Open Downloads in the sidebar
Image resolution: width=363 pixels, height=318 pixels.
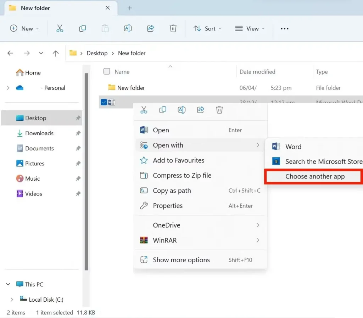pos(39,133)
